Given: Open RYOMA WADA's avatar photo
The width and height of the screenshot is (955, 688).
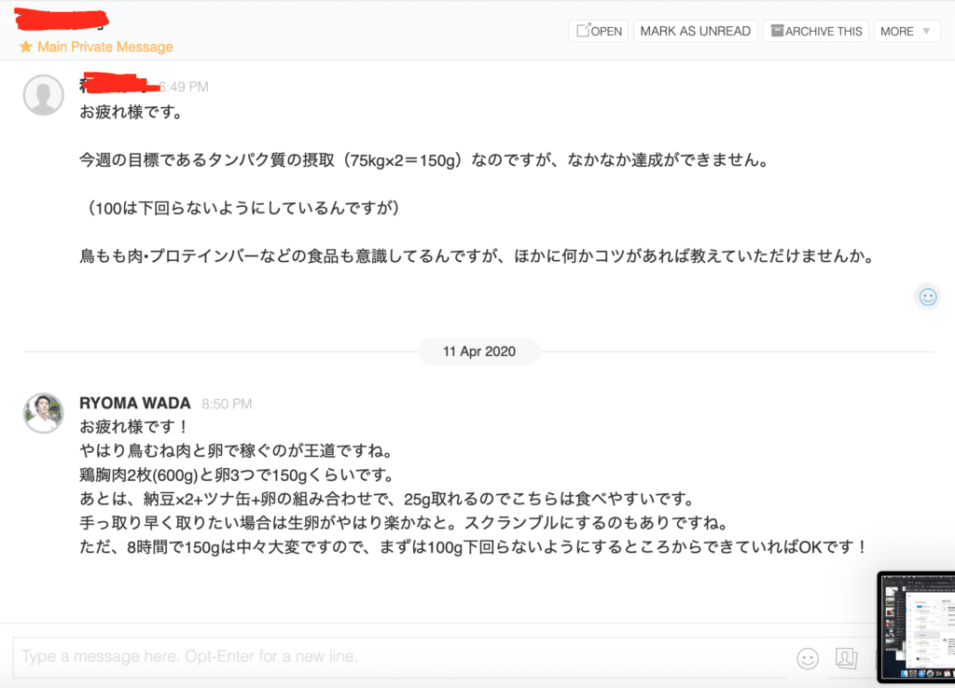Looking at the screenshot, I should coord(43,413).
